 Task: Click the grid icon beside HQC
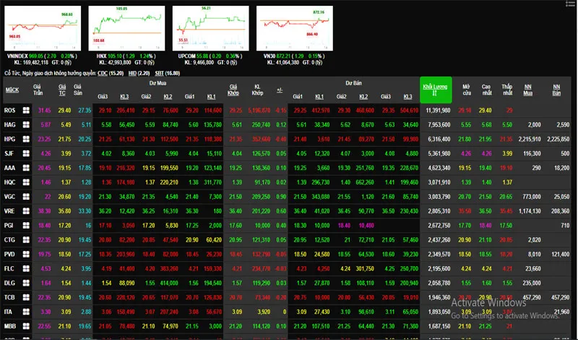click(x=26, y=182)
